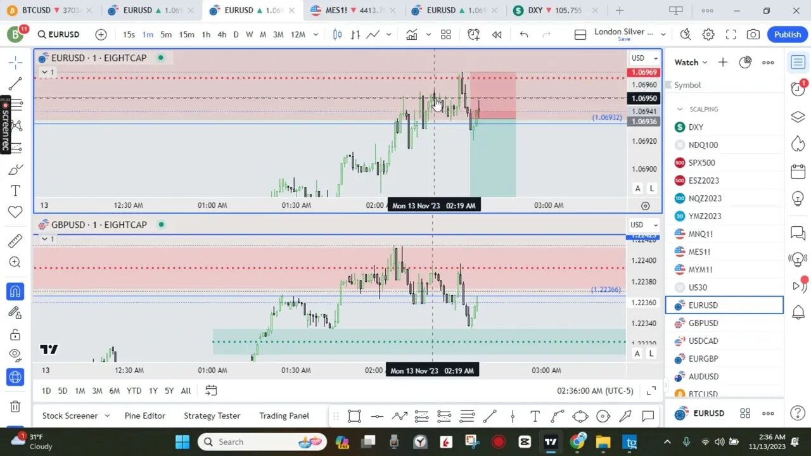Click the trash remove objects icon
Viewport: 811px width, 456px height.
pyautogui.click(x=15, y=406)
